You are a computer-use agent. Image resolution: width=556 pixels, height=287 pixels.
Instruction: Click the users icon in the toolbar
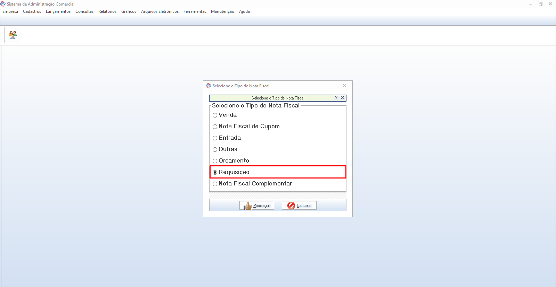(13, 35)
